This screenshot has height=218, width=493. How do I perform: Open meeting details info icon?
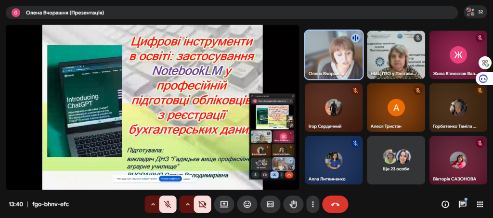pos(445,204)
